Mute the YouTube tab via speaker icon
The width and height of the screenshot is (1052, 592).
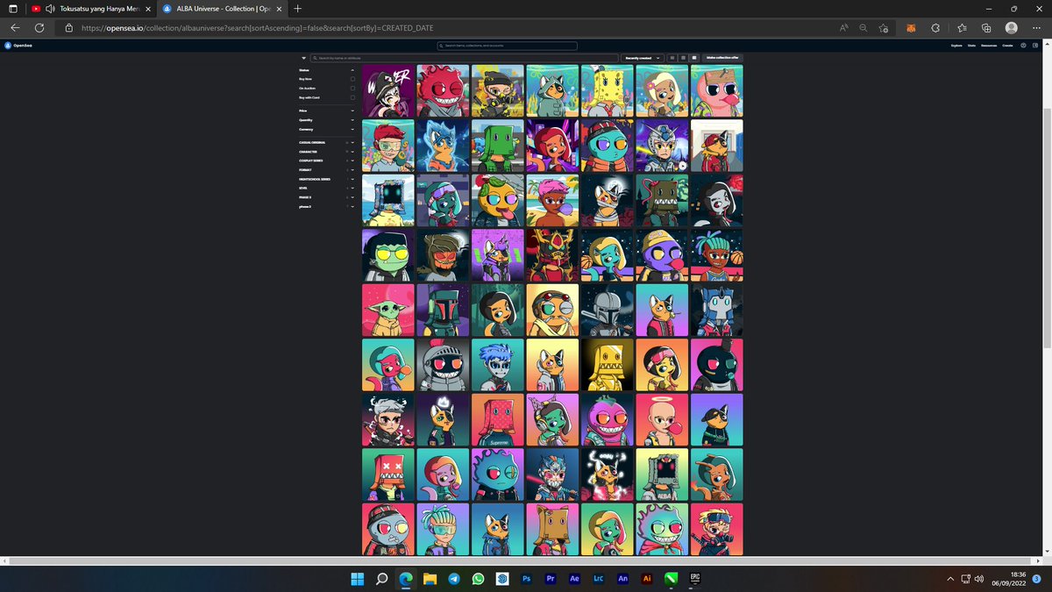[49, 9]
